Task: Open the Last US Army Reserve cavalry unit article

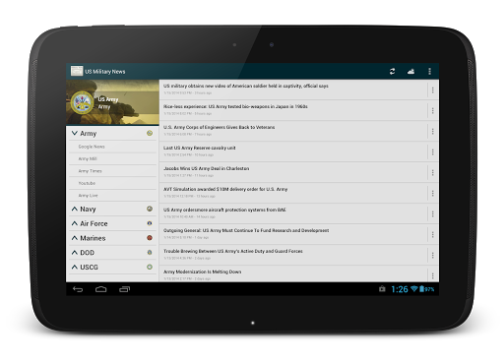Action: [x=293, y=151]
